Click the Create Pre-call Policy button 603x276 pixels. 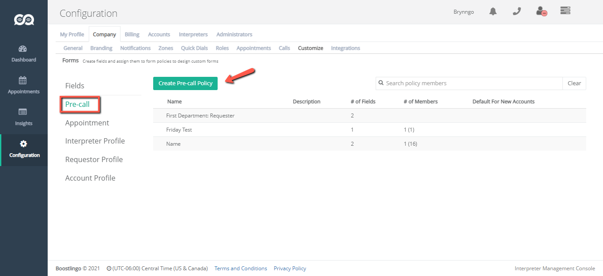click(185, 83)
